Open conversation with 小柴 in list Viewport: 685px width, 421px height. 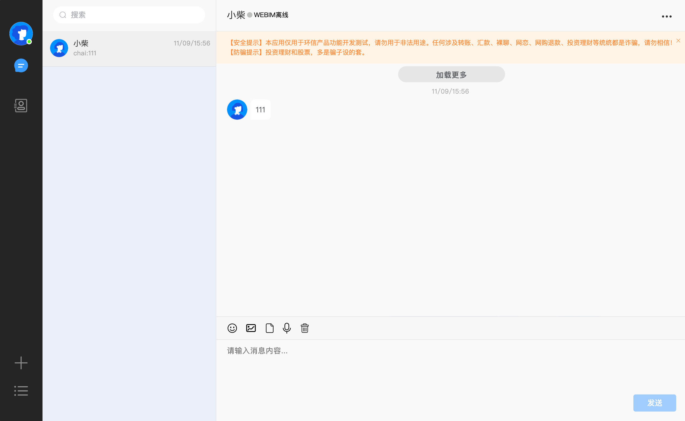(x=129, y=48)
